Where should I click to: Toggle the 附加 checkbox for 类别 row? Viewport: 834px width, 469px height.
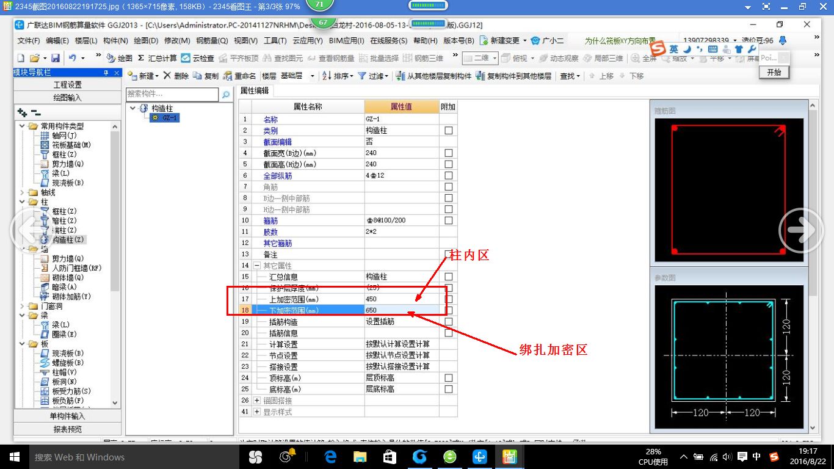coord(448,130)
